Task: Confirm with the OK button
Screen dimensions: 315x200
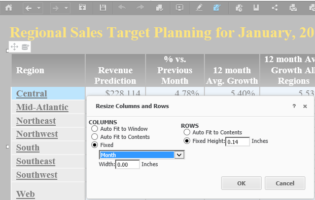Action: tap(241, 183)
